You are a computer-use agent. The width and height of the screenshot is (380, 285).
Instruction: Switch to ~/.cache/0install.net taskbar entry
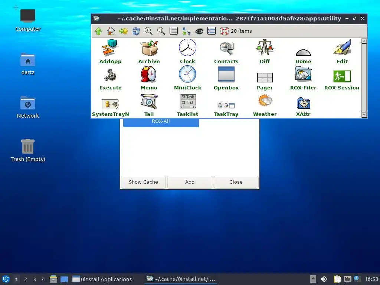click(181, 279)
